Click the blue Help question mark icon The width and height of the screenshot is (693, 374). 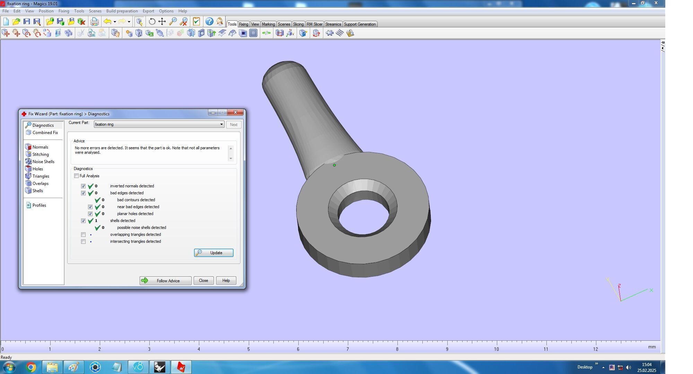[x=209, y=21]
